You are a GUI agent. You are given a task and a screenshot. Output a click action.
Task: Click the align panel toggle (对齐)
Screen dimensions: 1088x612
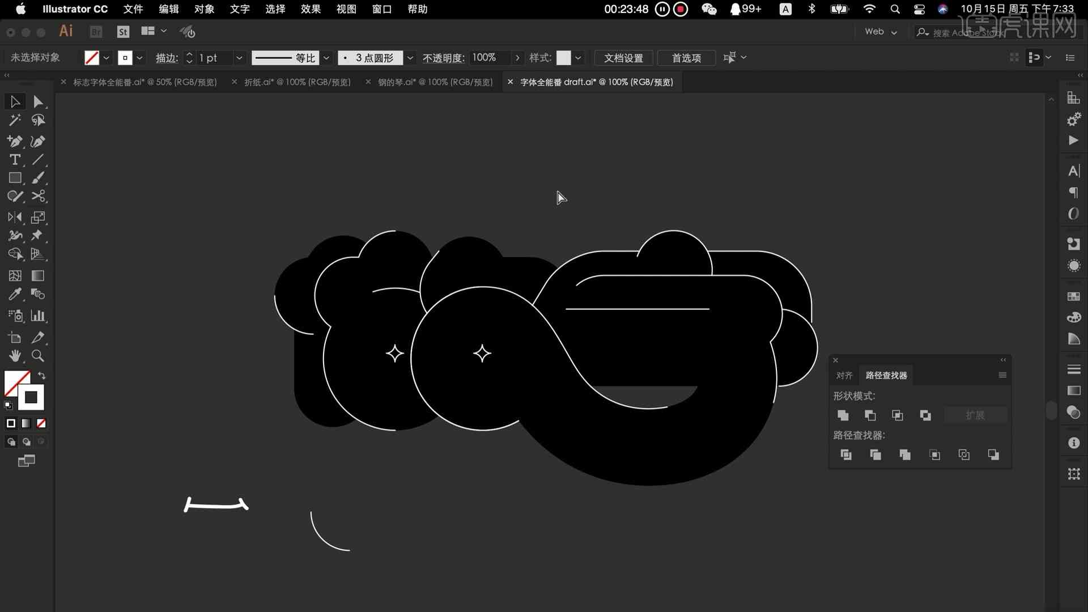844,375
